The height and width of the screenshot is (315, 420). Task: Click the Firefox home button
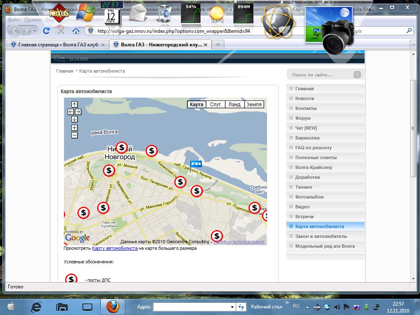pos(76,31)
